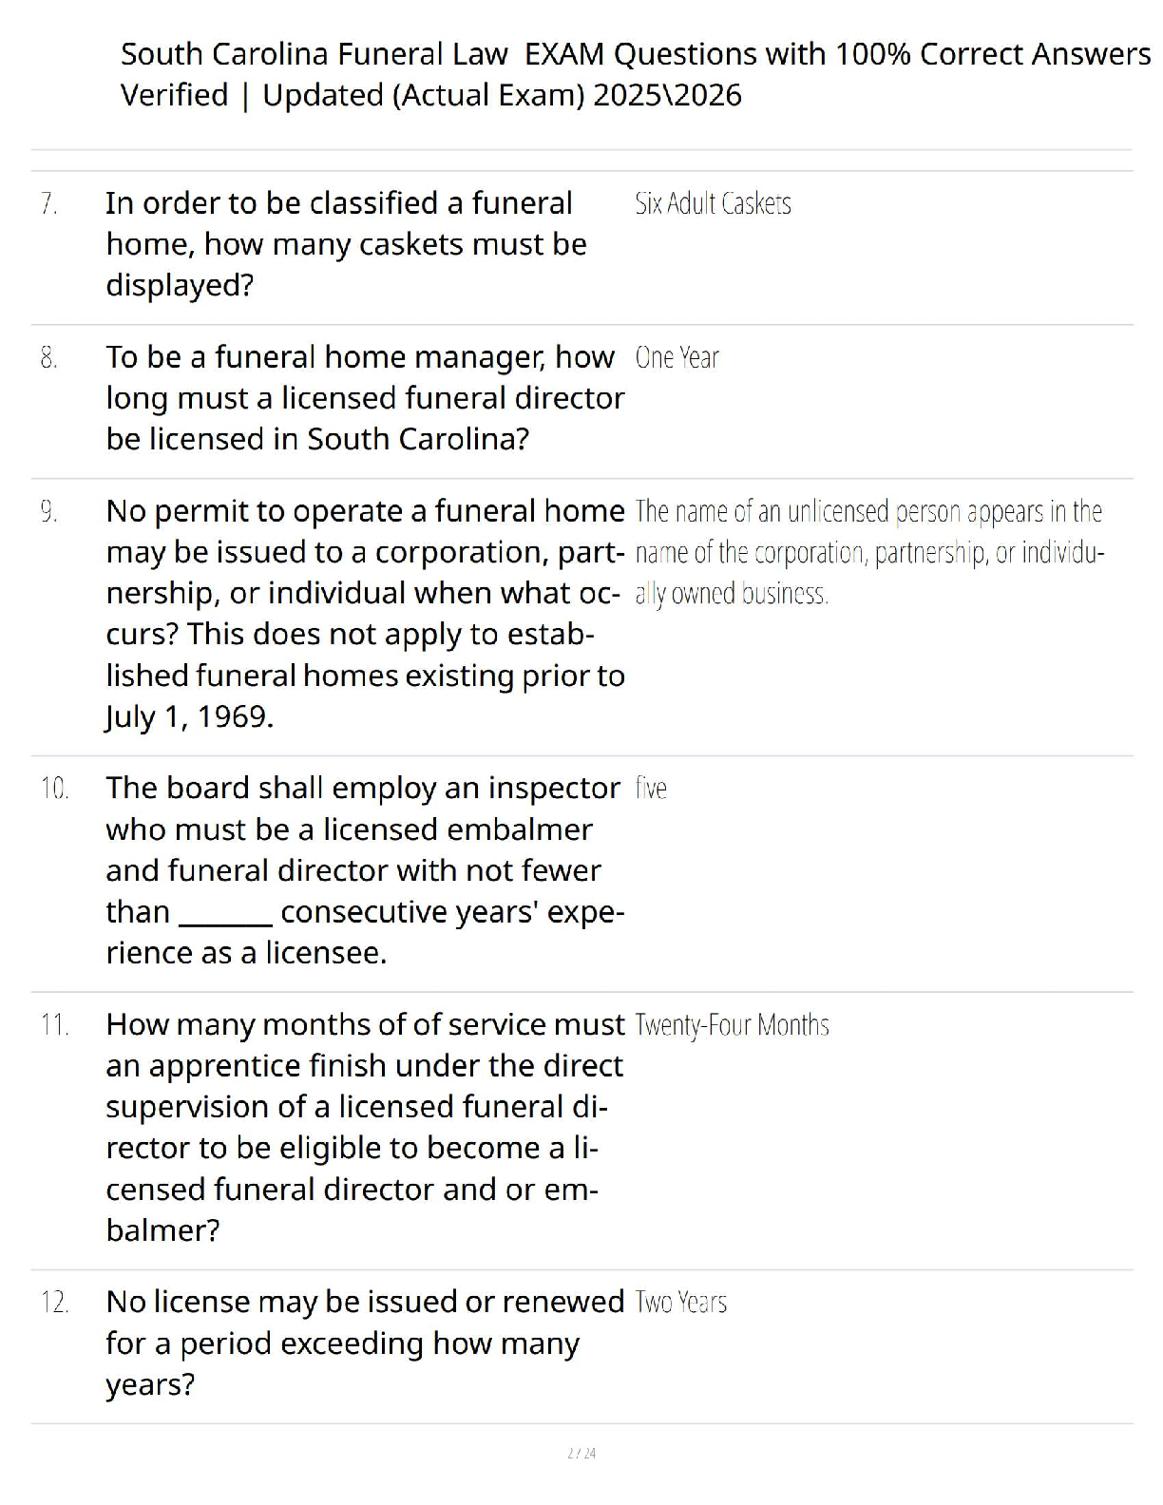Click question number 8

pos(49,358)
